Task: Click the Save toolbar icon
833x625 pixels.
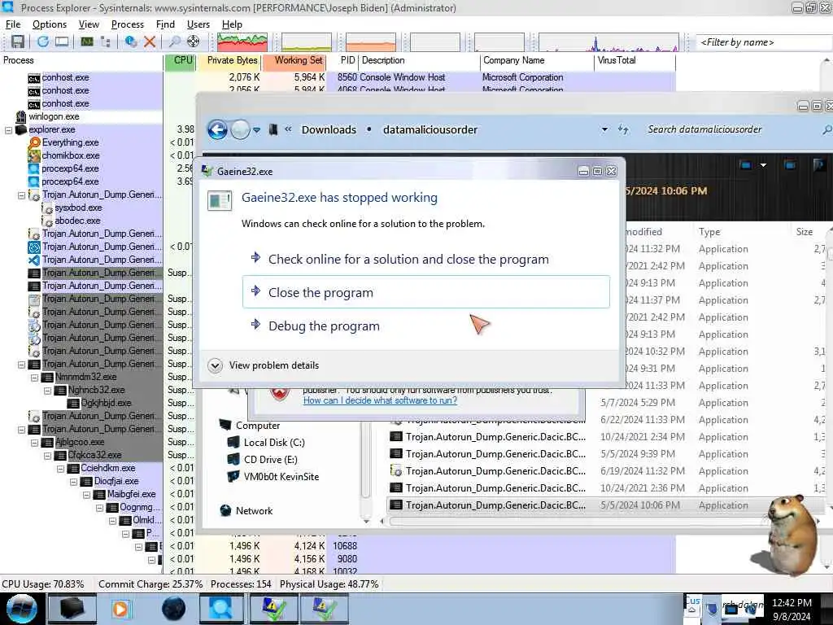Action: pos(18,42)
